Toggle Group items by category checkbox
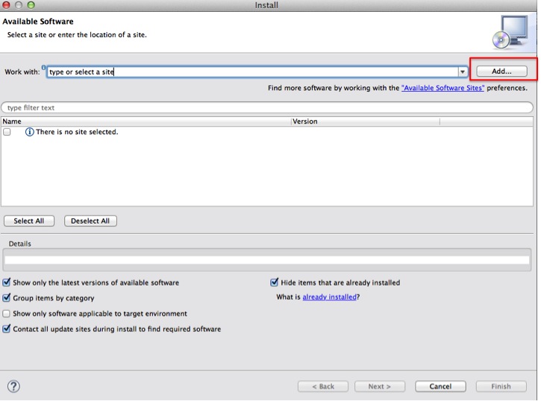 [x=7, y=298]
